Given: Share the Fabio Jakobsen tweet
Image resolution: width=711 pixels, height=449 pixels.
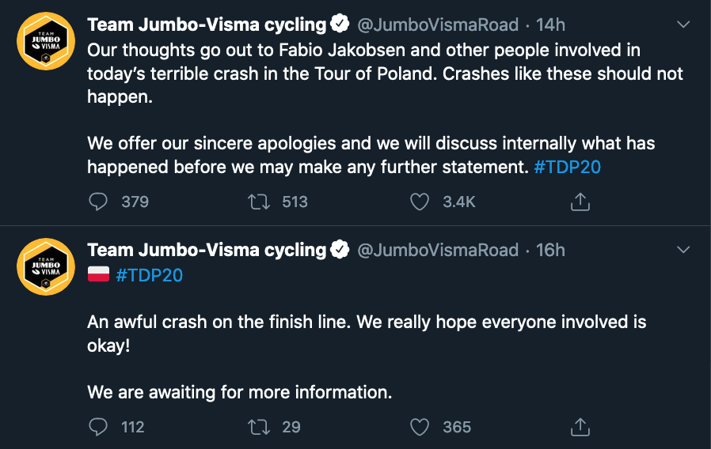Looking at the screenshot, I should click(x=580, y=202).
